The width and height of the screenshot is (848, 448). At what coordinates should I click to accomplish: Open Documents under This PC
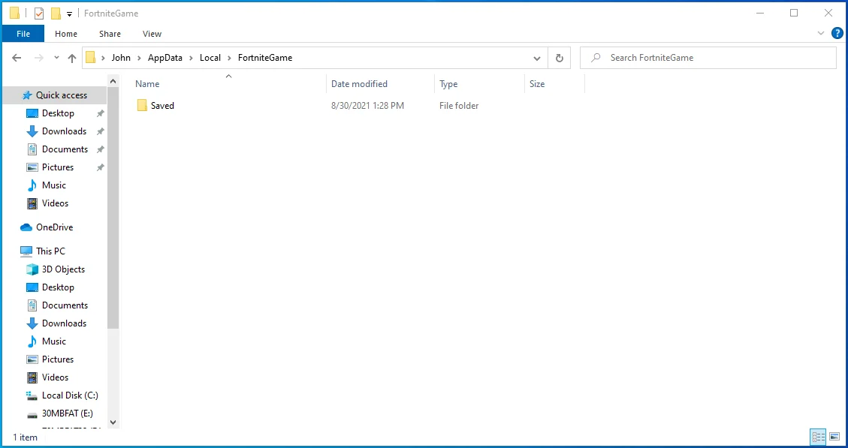tap(65, 305)
